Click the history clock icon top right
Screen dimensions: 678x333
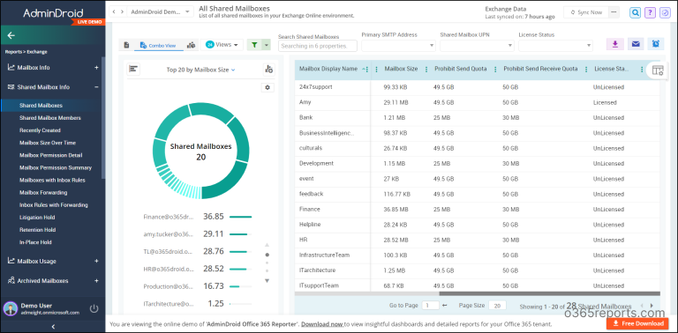pyautogui.click(x=665, y=12)
